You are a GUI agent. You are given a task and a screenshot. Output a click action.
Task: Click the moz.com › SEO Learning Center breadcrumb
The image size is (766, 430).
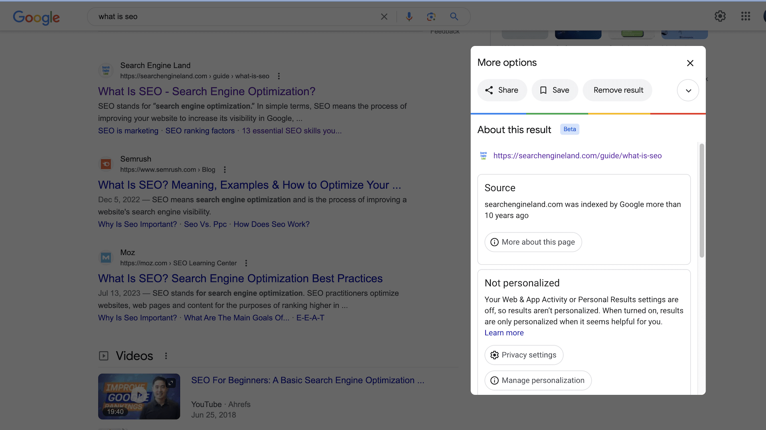click(178, 263)
